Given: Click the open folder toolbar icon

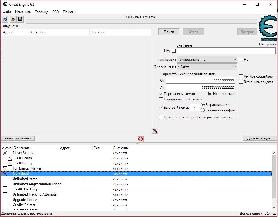Looking at the screenshot, I should (x=13, y=19).
